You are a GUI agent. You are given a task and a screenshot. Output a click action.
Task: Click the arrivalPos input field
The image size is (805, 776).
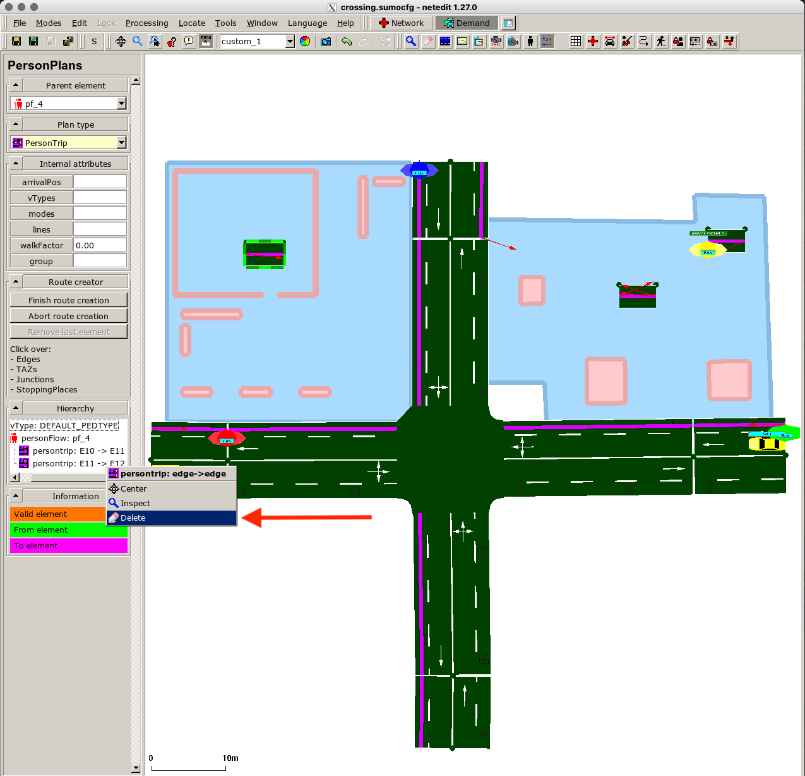(100, 182)
